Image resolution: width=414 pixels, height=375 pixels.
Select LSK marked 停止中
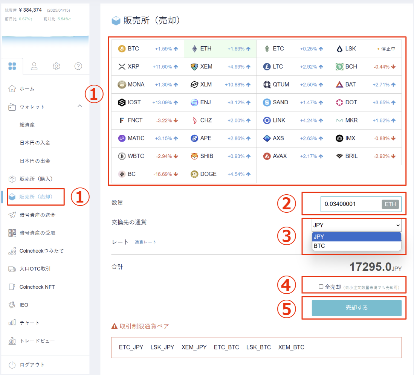[x=365, y=49]
